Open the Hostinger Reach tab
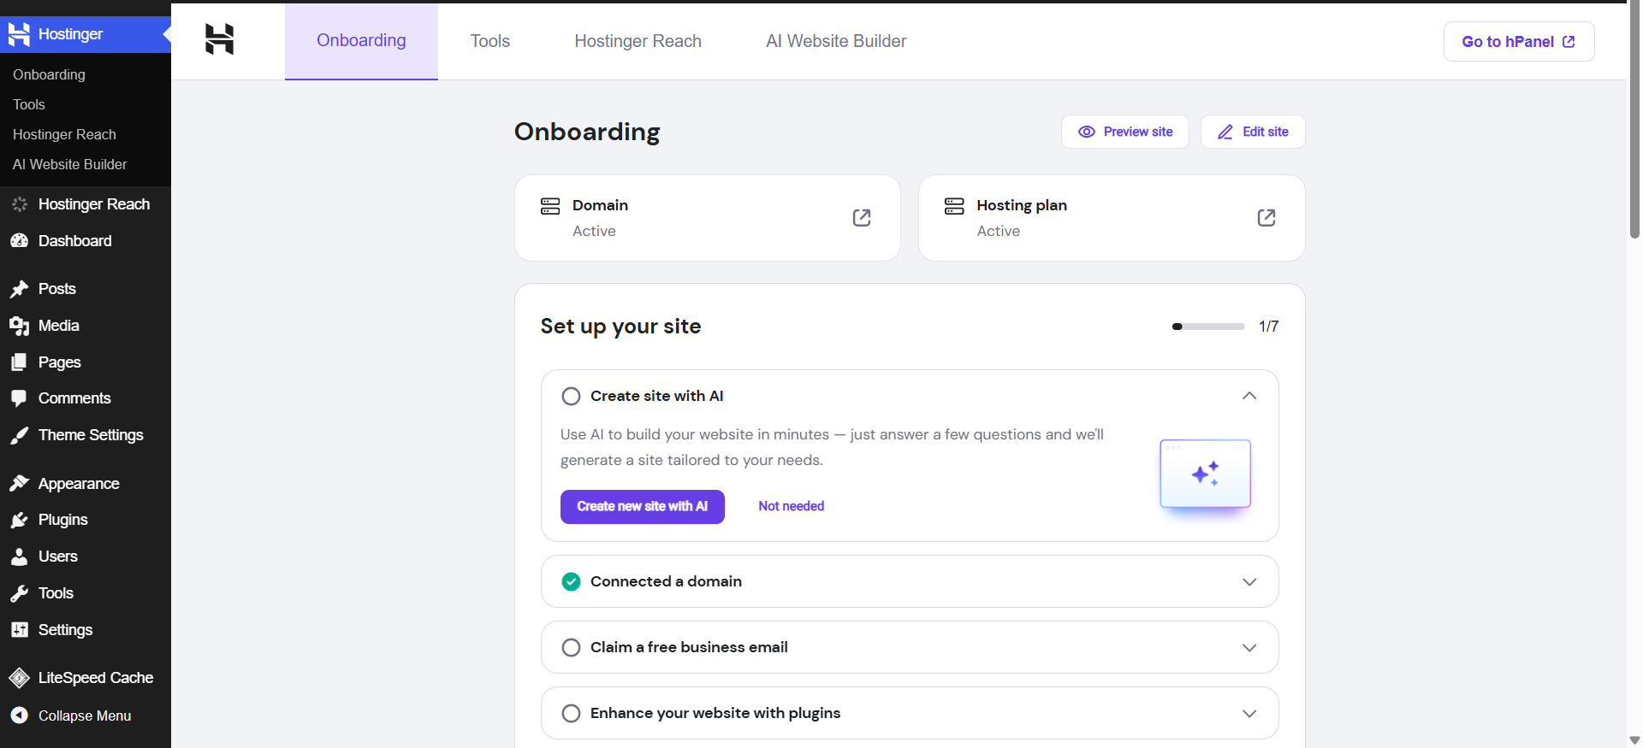Image resolution: width=1643 pixels, height=748 pixels. (638, 41)
